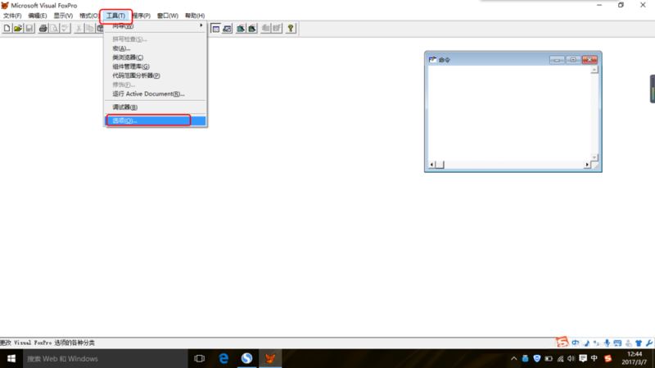This screenshot has width=655, height=368.
Task: Open Sogou wrench toolbox icon
Action: (649, 343)
